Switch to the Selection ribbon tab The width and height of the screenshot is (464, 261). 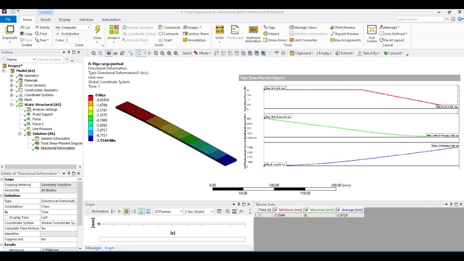pos(86,20)
